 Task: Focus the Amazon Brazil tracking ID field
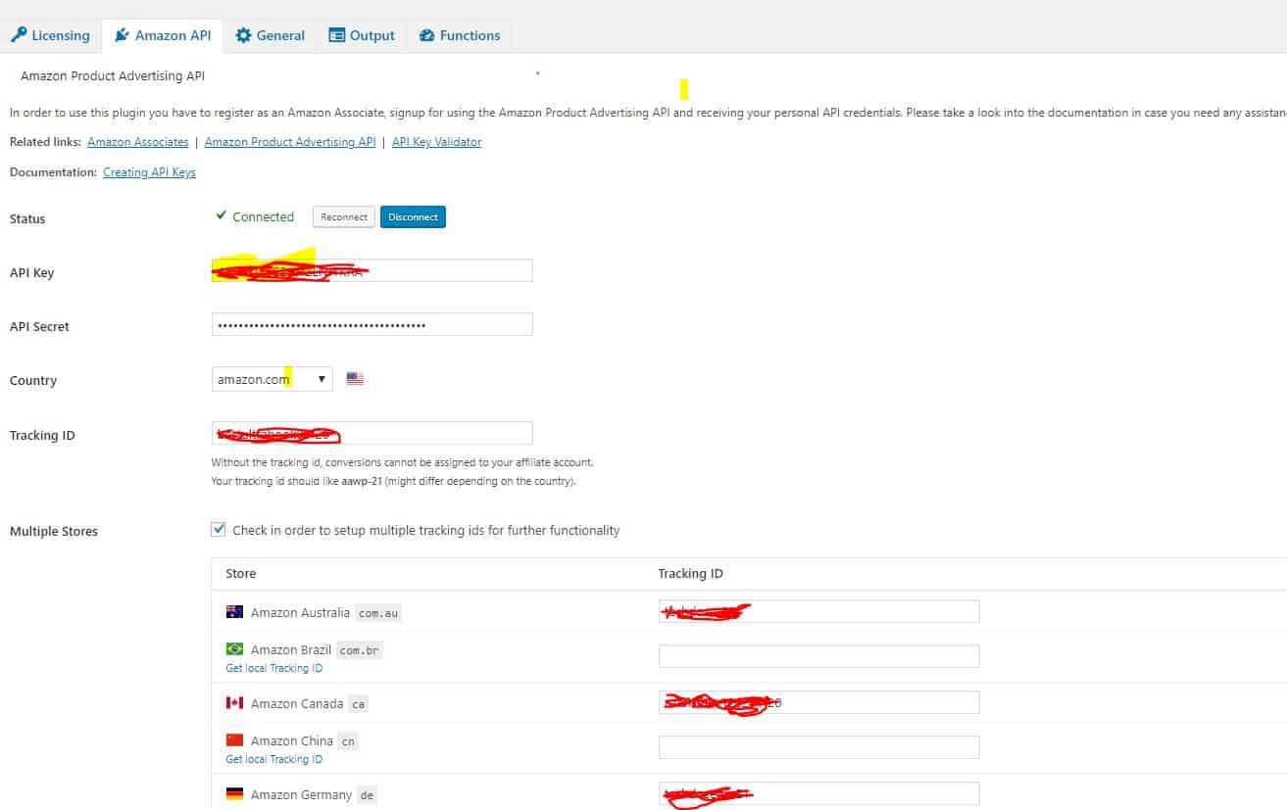coord(819,656)
